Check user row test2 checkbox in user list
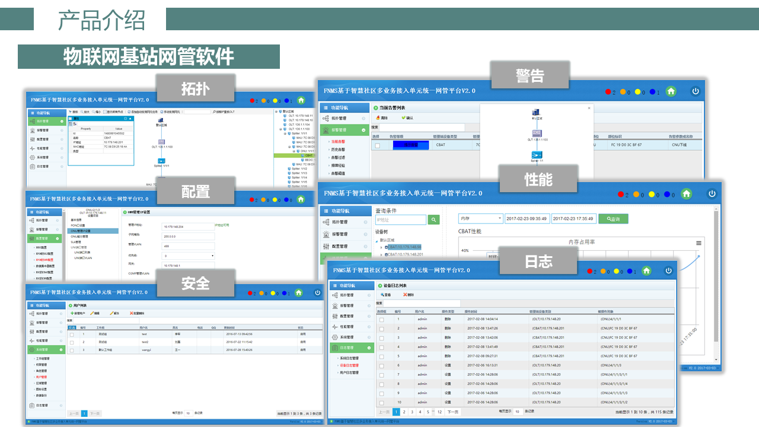Image resolution: width=759 pixels, height=427 pixels. 72,342
